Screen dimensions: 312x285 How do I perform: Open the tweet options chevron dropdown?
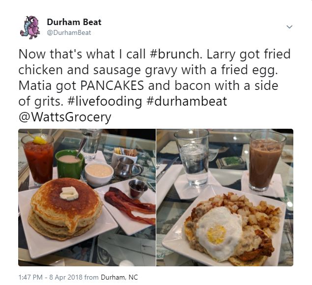coord(289,27)
